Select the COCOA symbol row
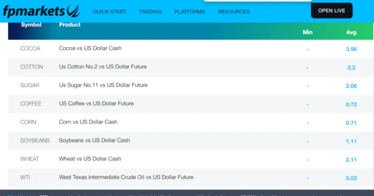 [30, 48]
